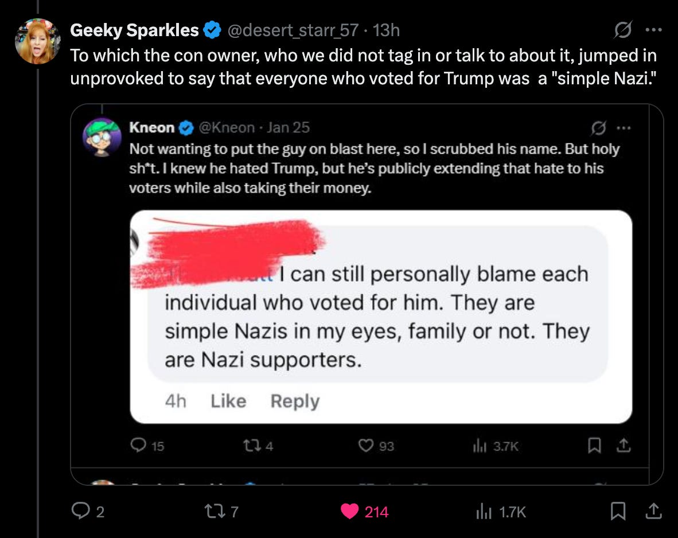This screenshot has height=538, width=678.
Task: Bookmark the Geeky Sparkles post
Action: click(x=618, y=511)
